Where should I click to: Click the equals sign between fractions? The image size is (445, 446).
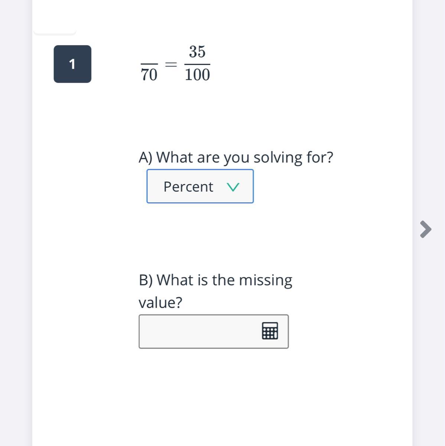[171, 64]
